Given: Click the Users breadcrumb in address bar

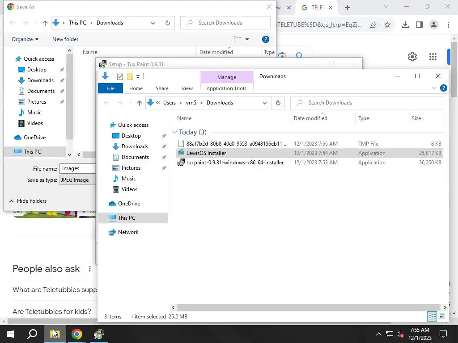Looking at the screenshot, I should coord(170,103).
